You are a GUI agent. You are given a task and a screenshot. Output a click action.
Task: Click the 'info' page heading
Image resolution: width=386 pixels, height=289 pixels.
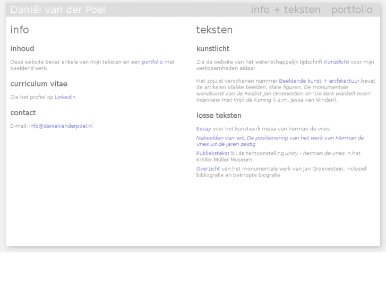(x=20, y=30)
